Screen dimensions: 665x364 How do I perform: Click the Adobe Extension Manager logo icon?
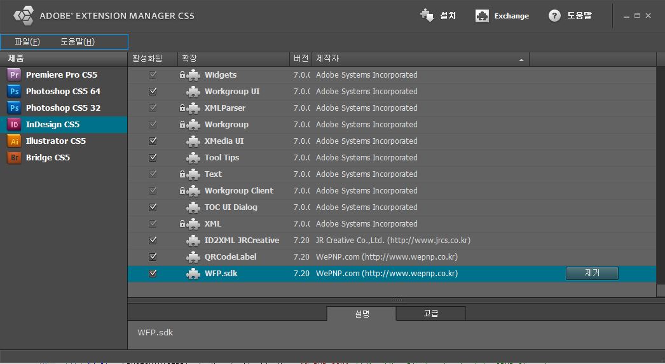click(x=24, y=16)
